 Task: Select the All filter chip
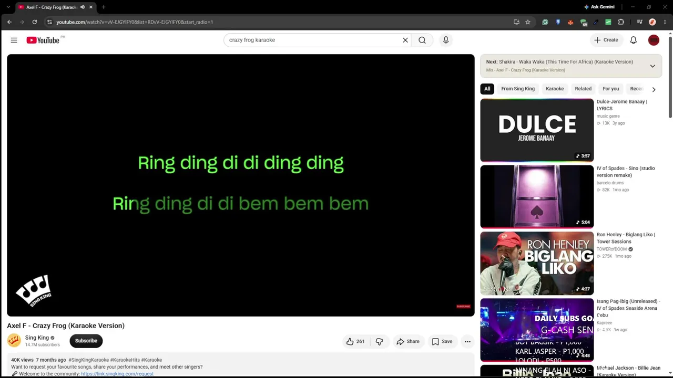click(x=487, y=89)
